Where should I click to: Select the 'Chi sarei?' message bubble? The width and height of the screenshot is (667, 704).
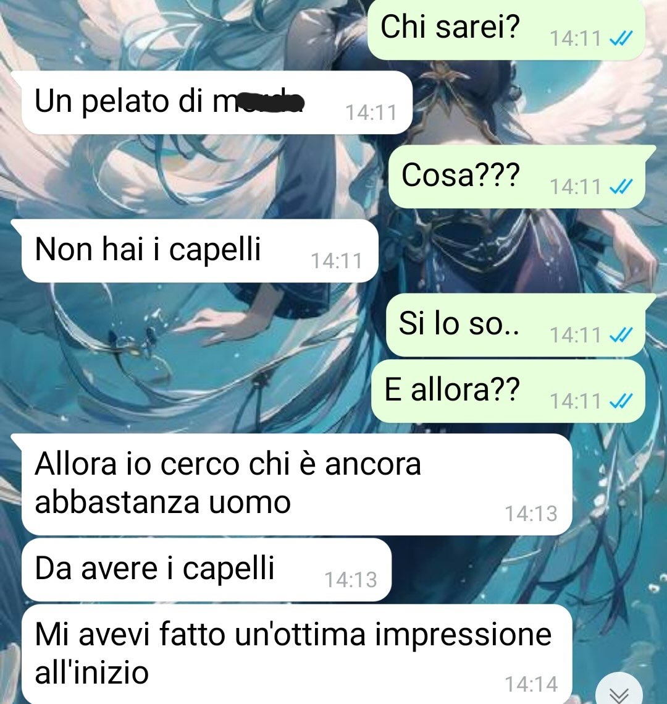pos(506,29)
